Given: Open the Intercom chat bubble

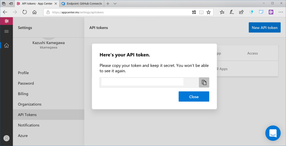Looking at the screenshot, I should [273, 133].
